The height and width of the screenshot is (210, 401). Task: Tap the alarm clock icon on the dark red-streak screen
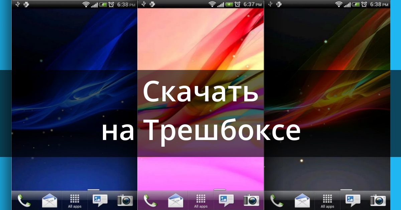[x=364, y=4]
